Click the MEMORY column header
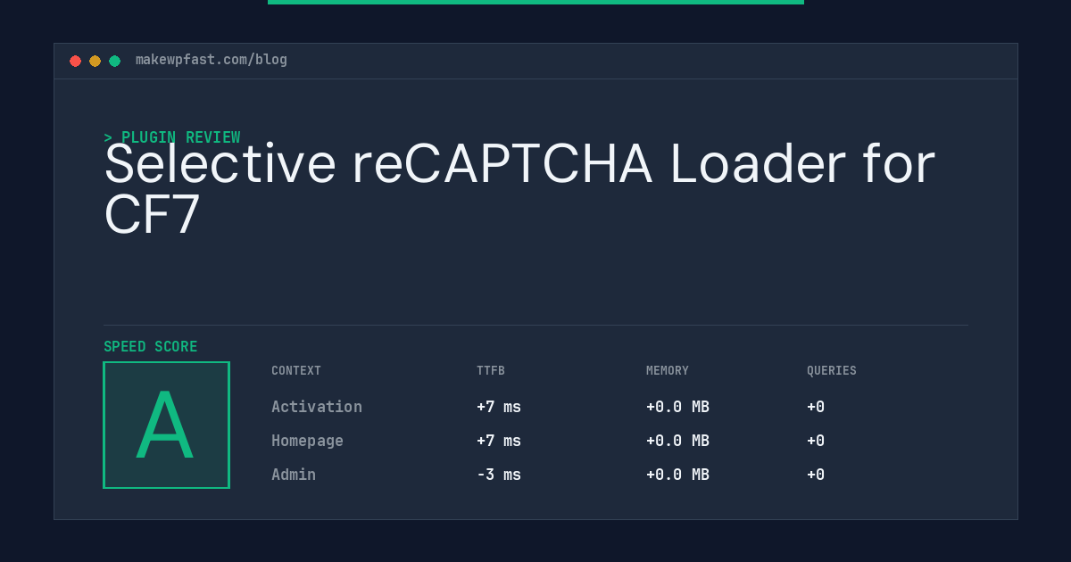The image size is (1071, 562). point(668,371)
